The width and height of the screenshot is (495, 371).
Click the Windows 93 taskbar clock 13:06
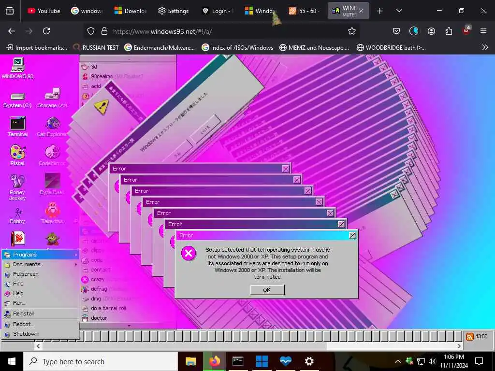click(481, 336)
